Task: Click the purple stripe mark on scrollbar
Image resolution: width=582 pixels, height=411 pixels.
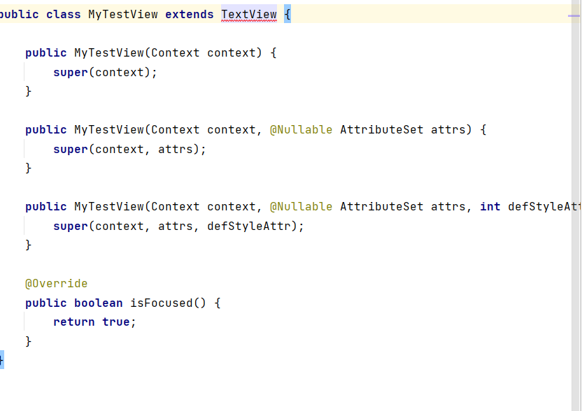Action: pyautogui.click(x=575, y=14)
